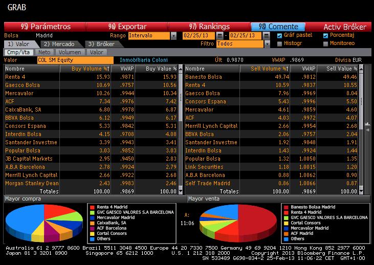Click start date field 02/25/13
The width and height of the screenshot is (374, 265).
pos(199,36)
